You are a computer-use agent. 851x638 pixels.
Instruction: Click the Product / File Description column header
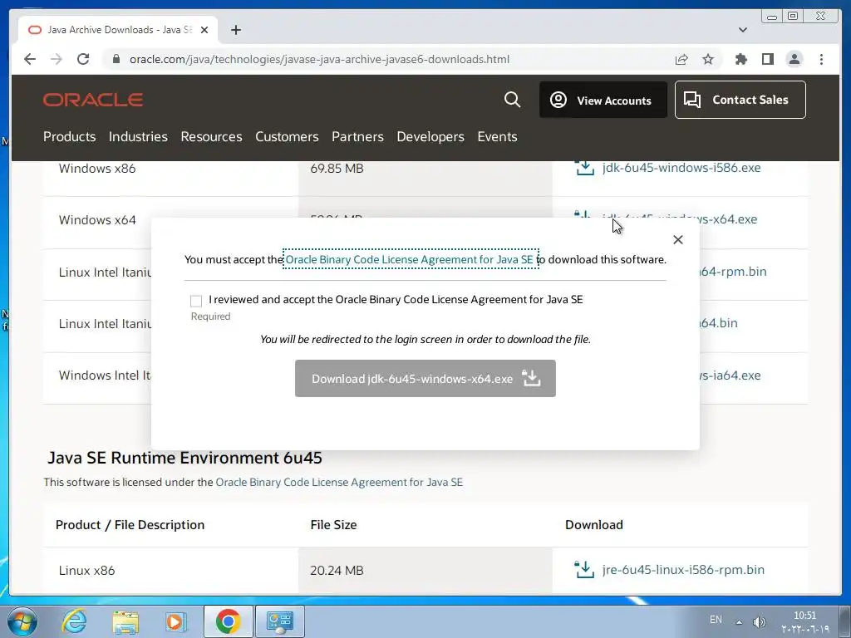130,525
